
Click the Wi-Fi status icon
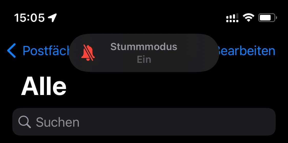pos(248,18)
